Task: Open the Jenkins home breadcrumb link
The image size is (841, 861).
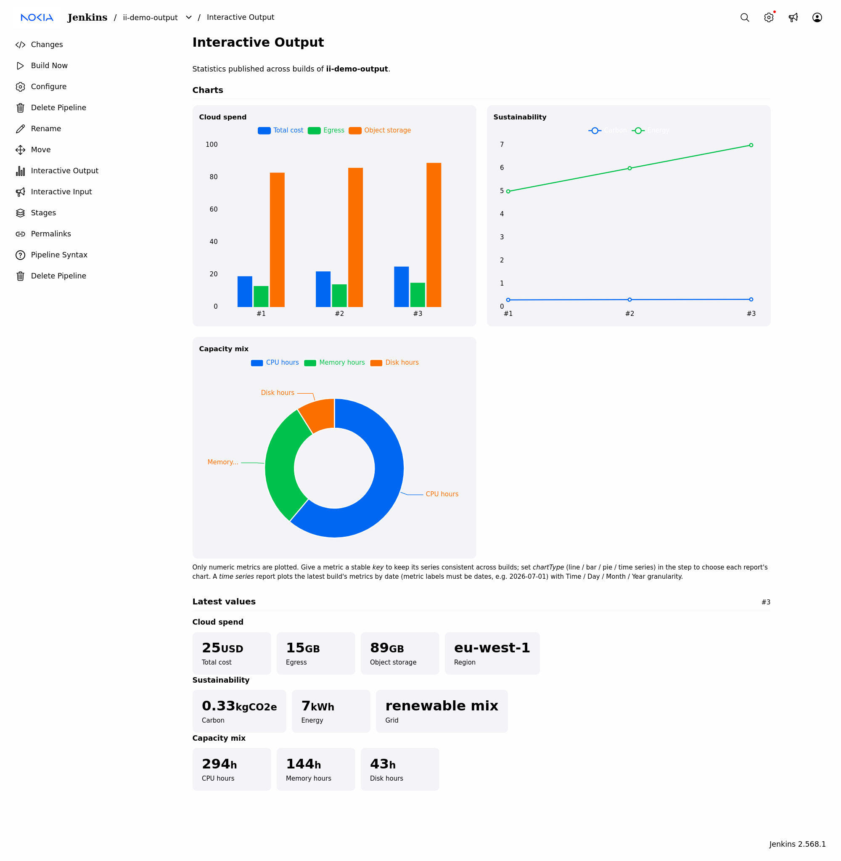Action: (x=87, y=17)
